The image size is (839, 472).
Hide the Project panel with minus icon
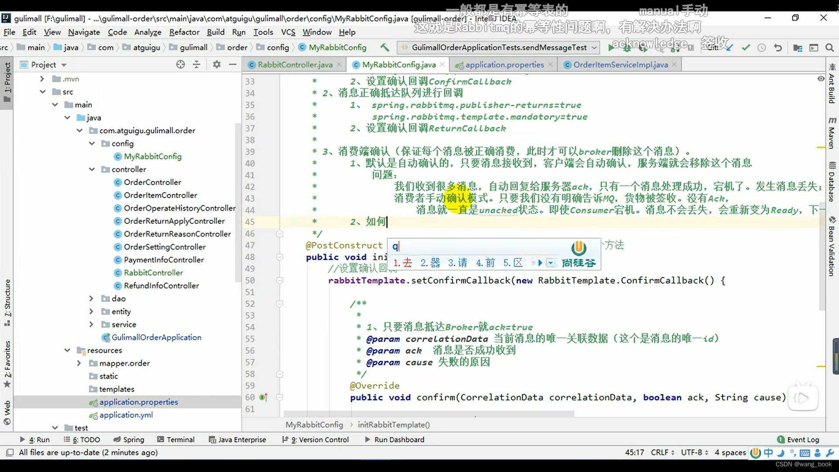click(233, 65)
